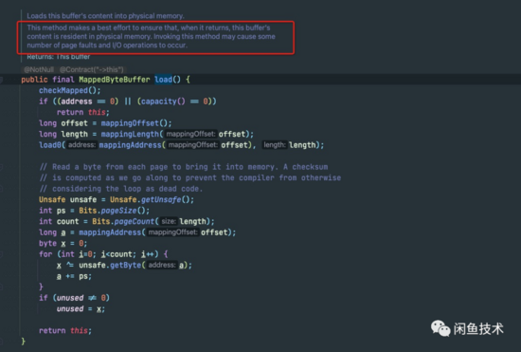Click the "Unsafe unsafe" variable declaration
The image size is (521, 352).
coord(69,199)
